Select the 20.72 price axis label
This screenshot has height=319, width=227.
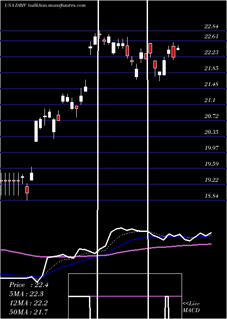(212, 116)
